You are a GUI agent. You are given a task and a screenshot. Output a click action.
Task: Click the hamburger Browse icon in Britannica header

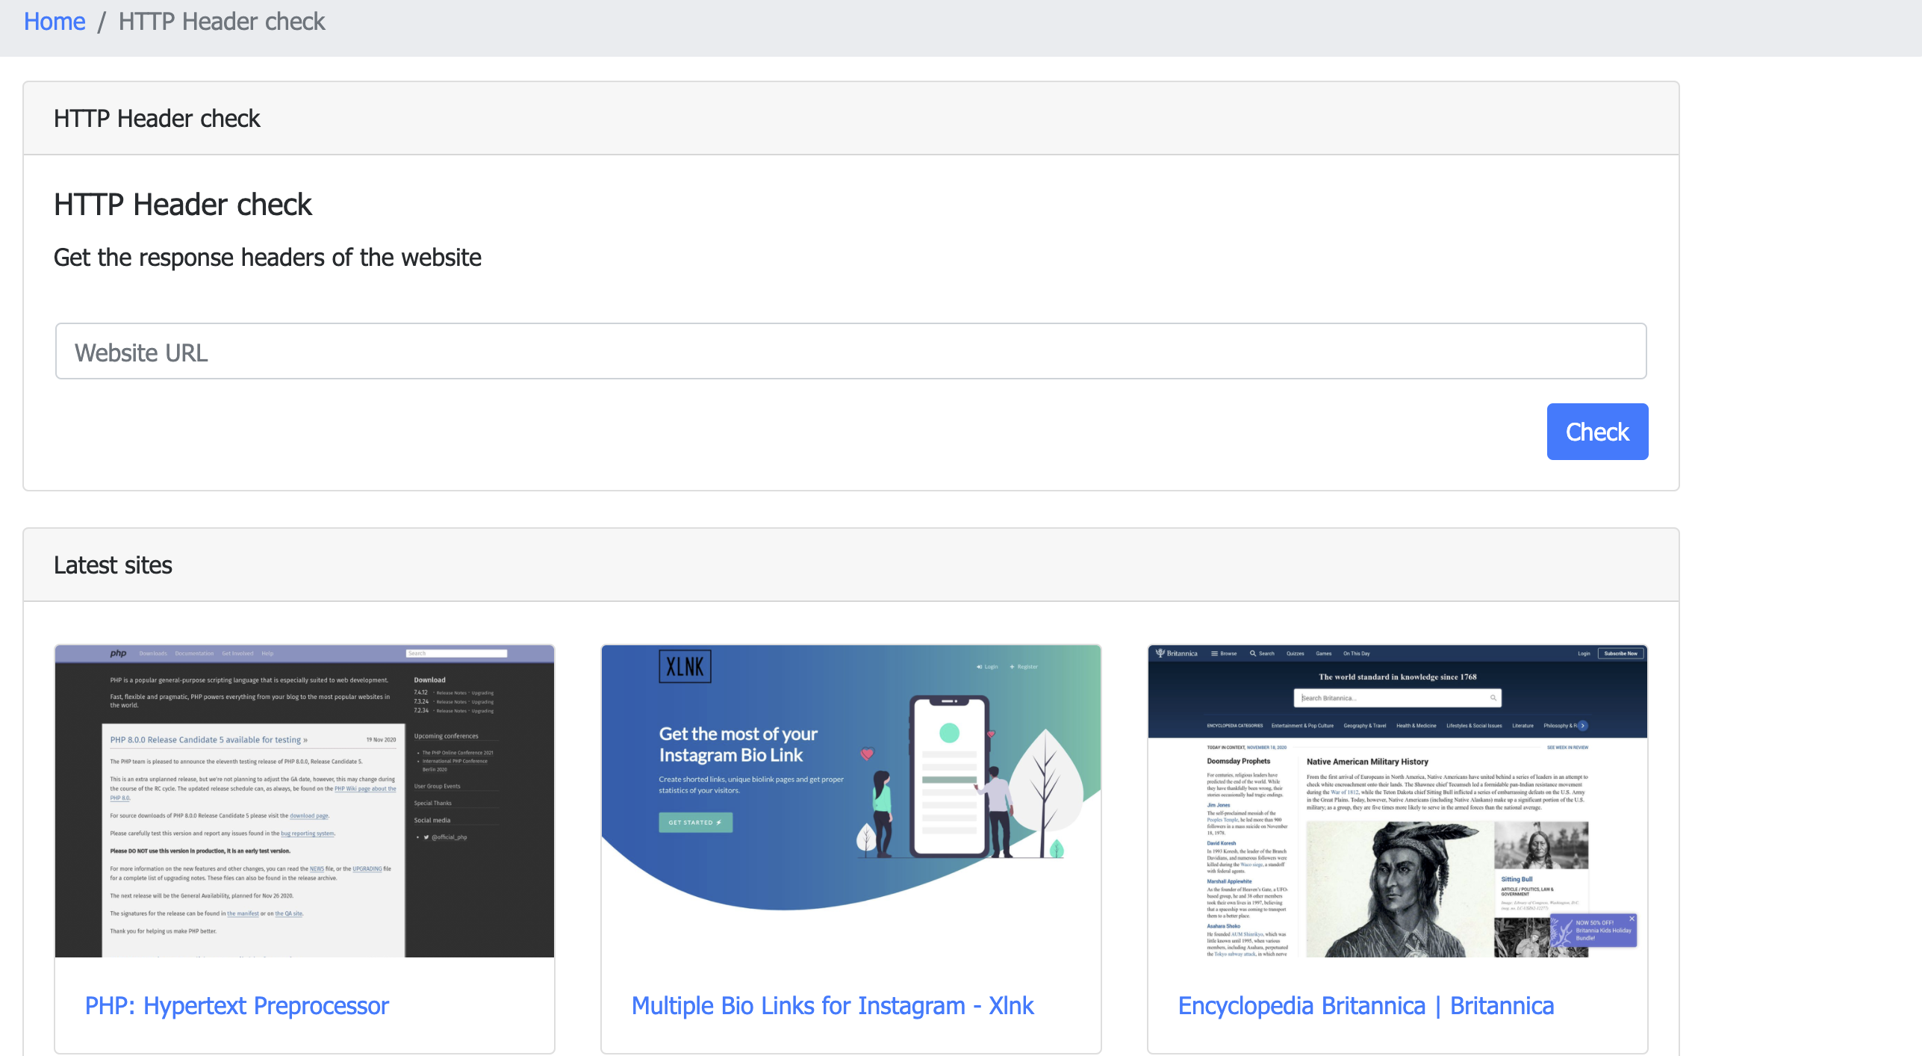click(x=1214, y=653)
